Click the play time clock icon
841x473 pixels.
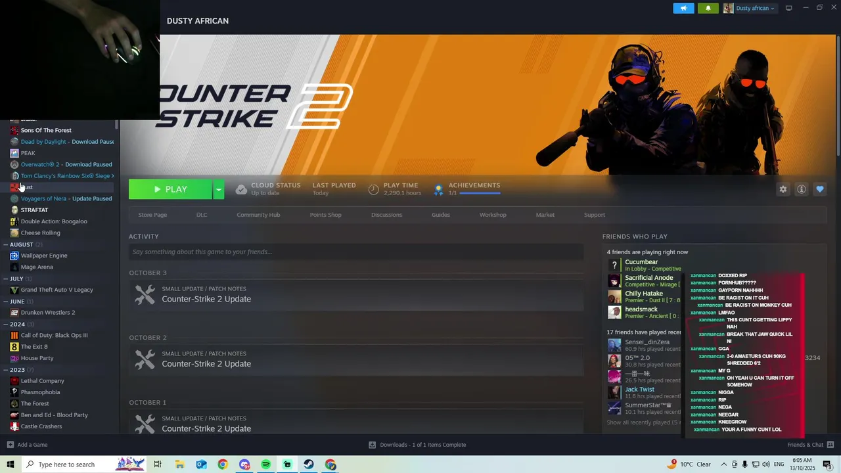373,189
